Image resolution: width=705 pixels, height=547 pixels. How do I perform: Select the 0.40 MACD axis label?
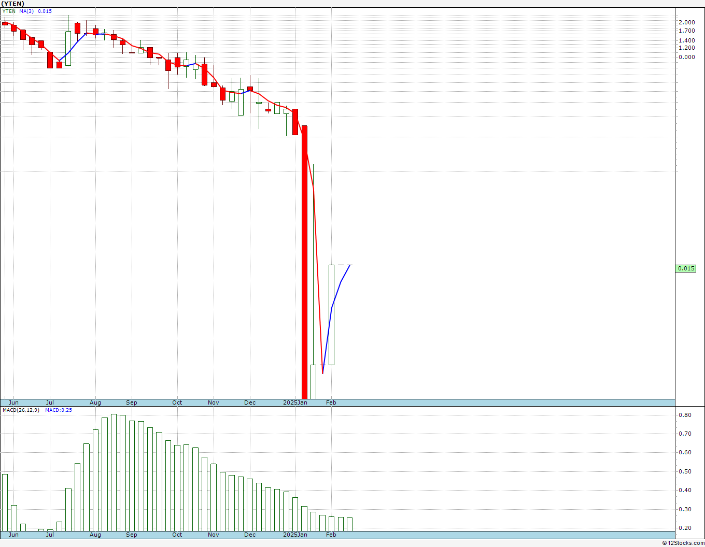685,490
